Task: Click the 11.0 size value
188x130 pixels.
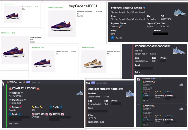Action: tap(154, 61)
